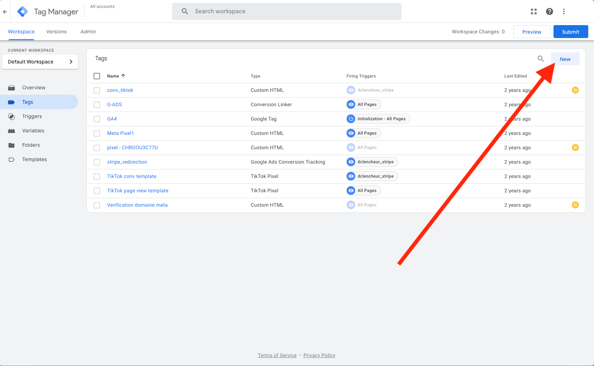Open the GA4 tag link
This screenshot has width=594, height=366.
point(112,119)
